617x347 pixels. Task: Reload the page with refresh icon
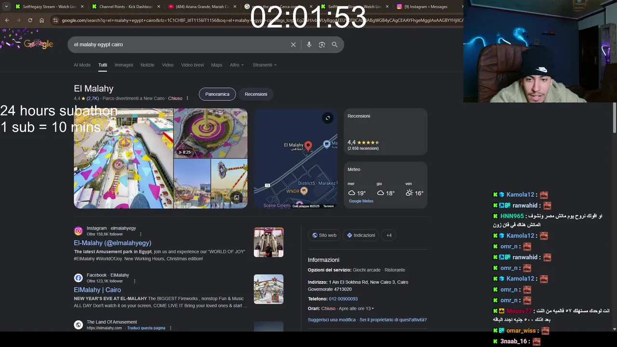click(x=30, y=20)
